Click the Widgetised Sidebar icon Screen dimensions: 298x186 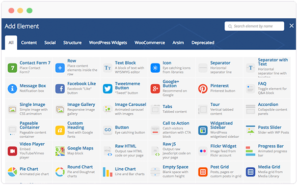203,130
